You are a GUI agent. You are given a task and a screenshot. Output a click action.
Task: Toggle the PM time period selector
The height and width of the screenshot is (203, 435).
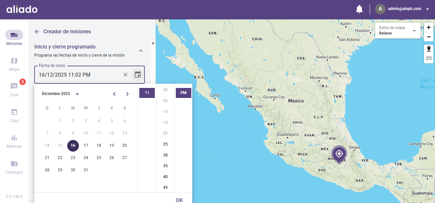183,93
